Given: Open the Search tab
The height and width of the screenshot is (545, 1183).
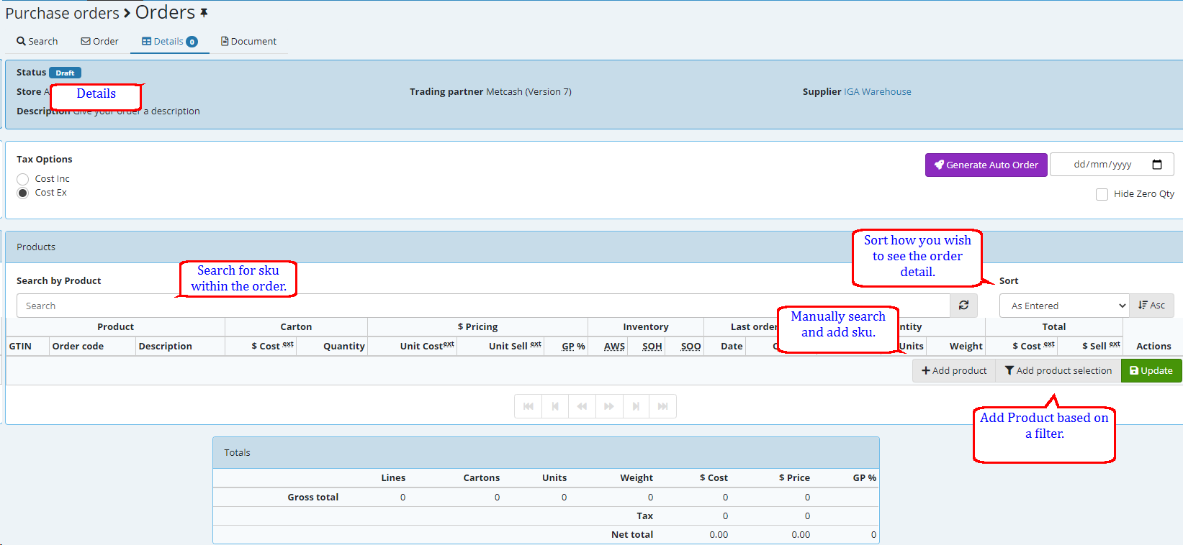Looking at the screenshot, I should (x=37, y=41).
